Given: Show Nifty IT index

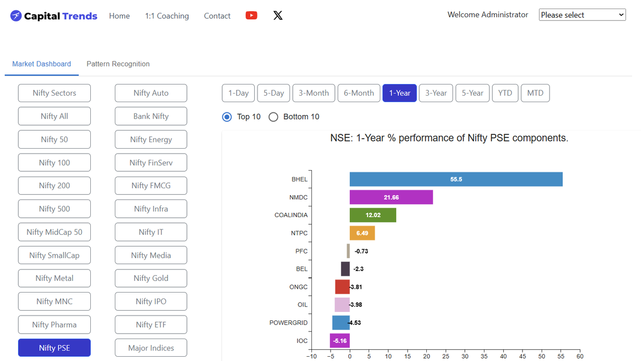Looking at the screenshot, I should (x=151, y=232).
